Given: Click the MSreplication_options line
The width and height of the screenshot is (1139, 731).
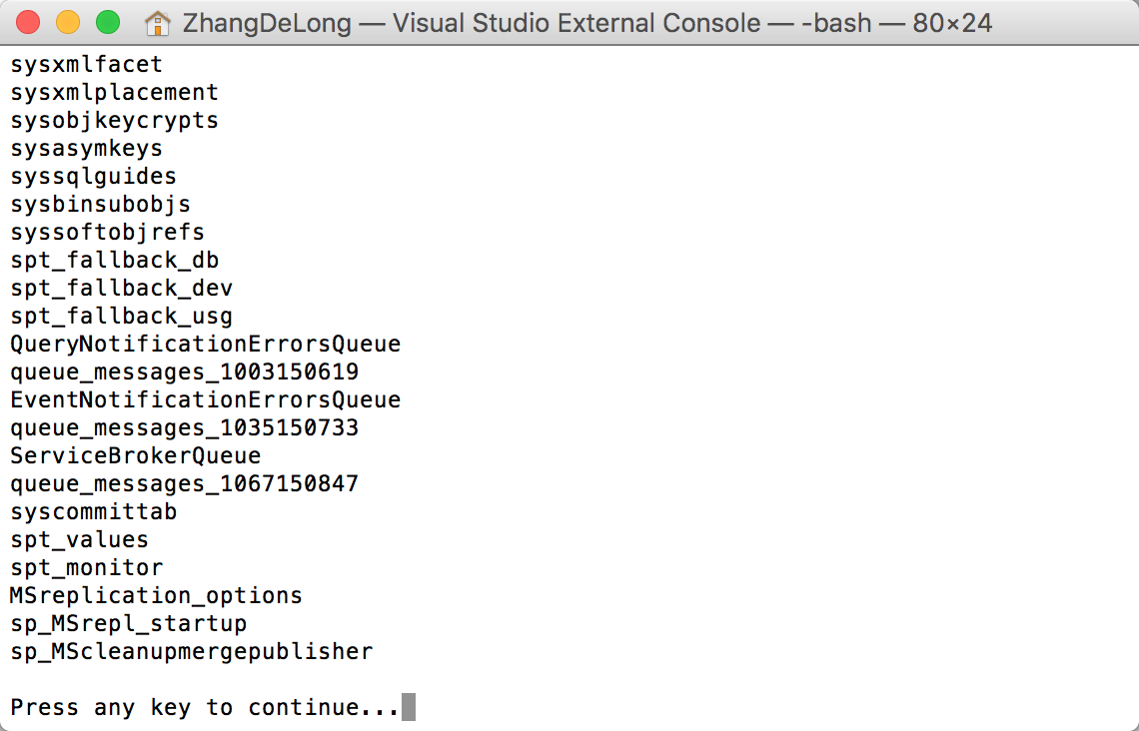Looking at the screenshot, I should click(156, 595).
